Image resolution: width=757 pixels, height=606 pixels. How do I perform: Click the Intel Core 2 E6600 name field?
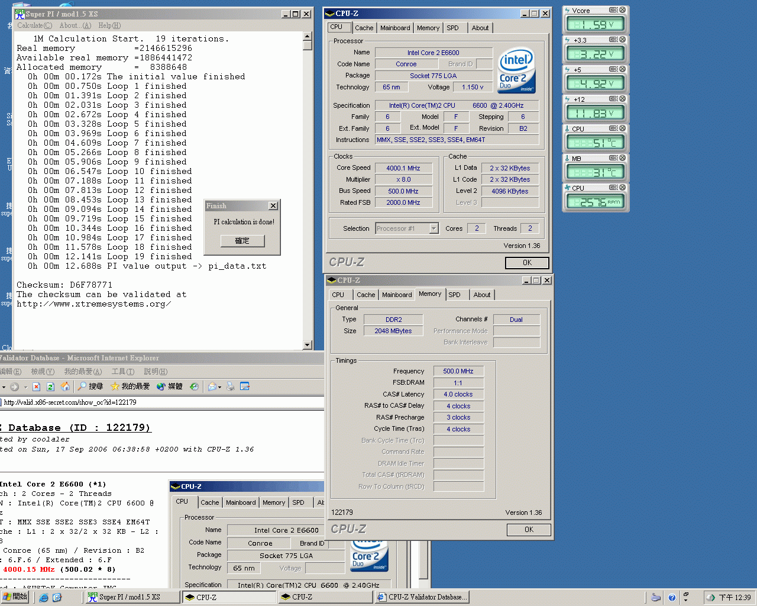(433, 53)
